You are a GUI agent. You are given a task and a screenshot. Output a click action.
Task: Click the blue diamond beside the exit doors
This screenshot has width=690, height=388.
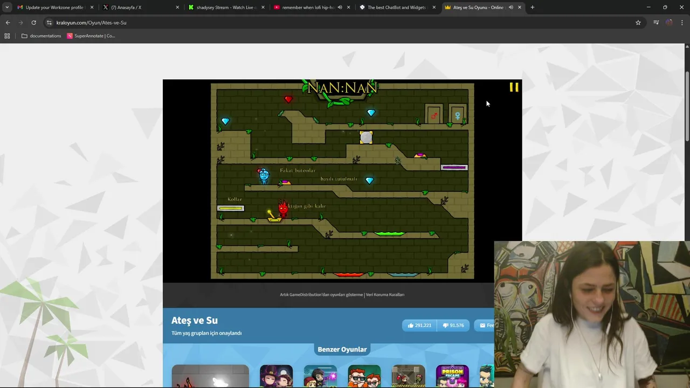(x=371, y=113)
